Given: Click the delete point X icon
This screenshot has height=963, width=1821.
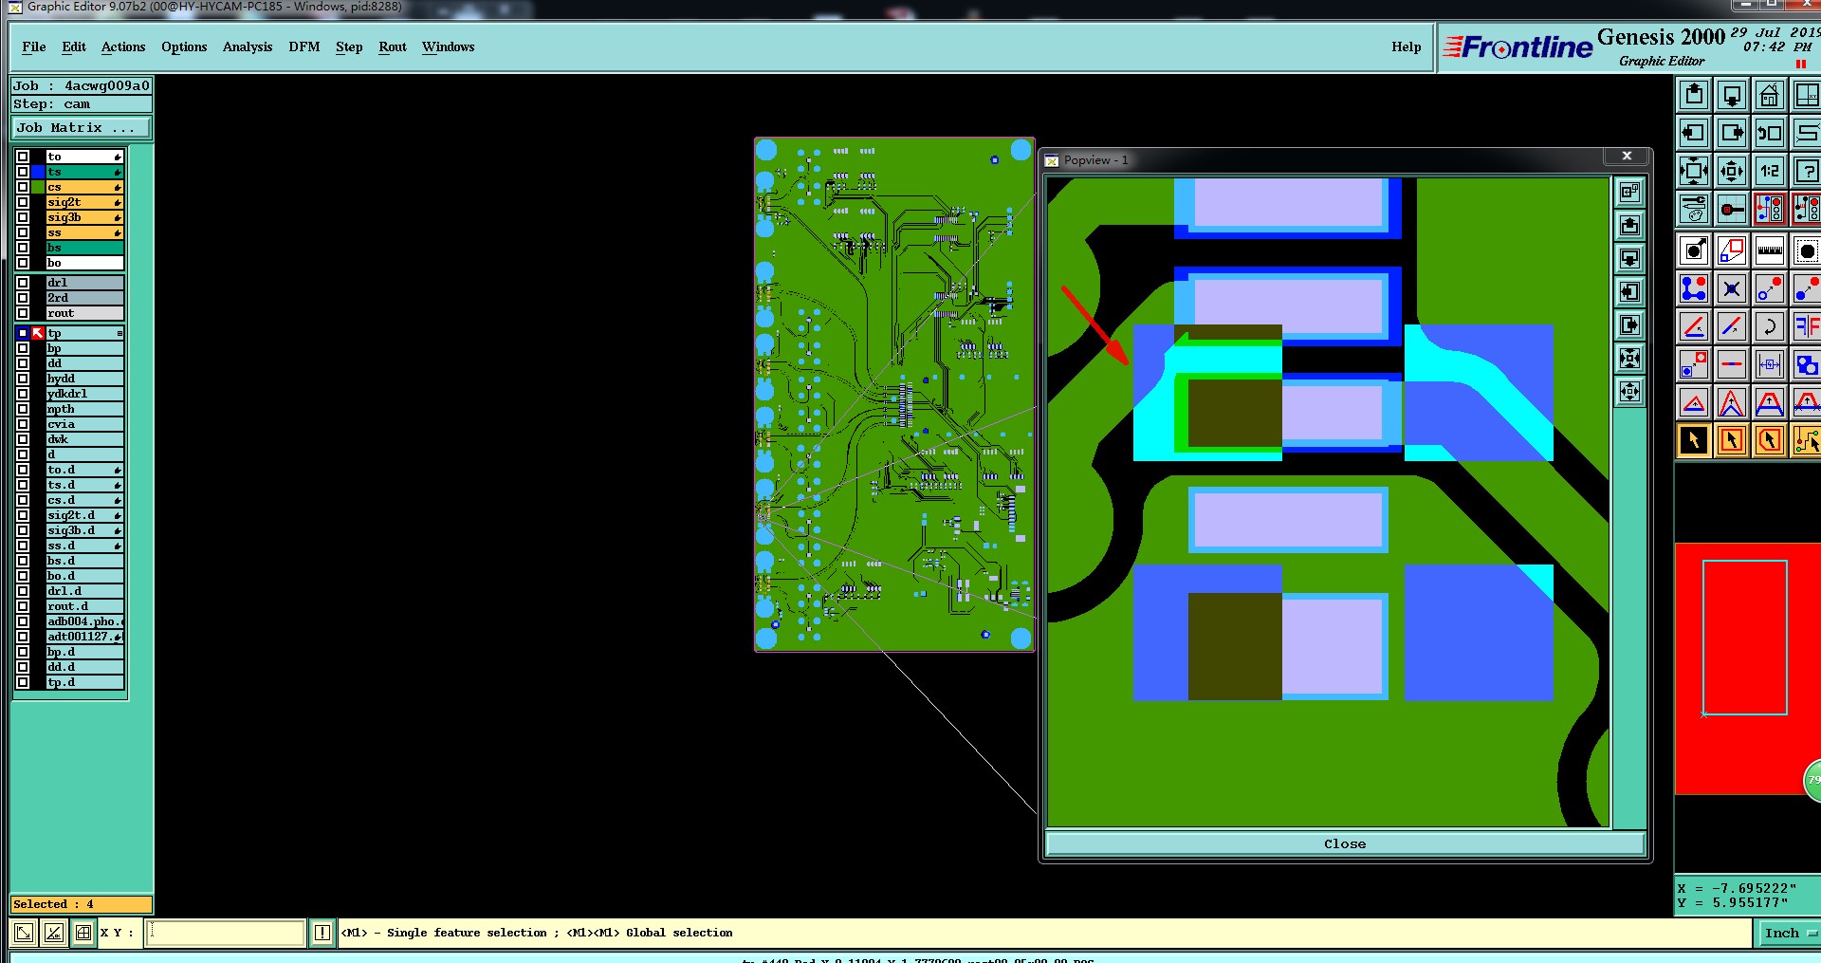Looking at the screenshot, I should coord(1732,288).
